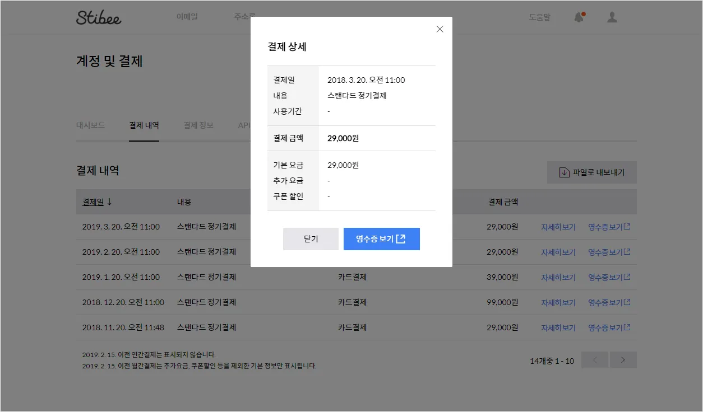Click the 14개중 1 - 10 pagination text
This screenshot has width=703, height=412.
tap(552, 361)
